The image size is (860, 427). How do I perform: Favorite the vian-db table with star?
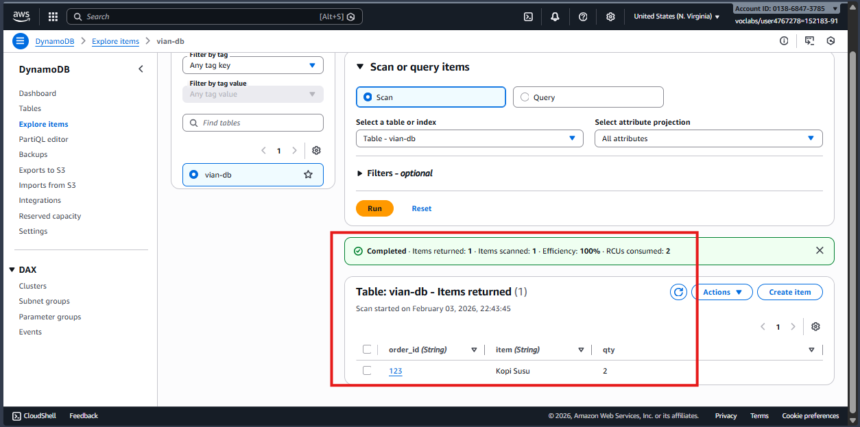(308, 175)
